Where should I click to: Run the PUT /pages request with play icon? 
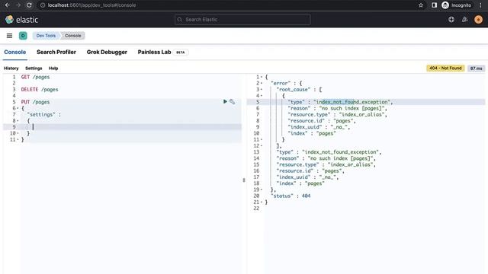(x=225, y=101)
